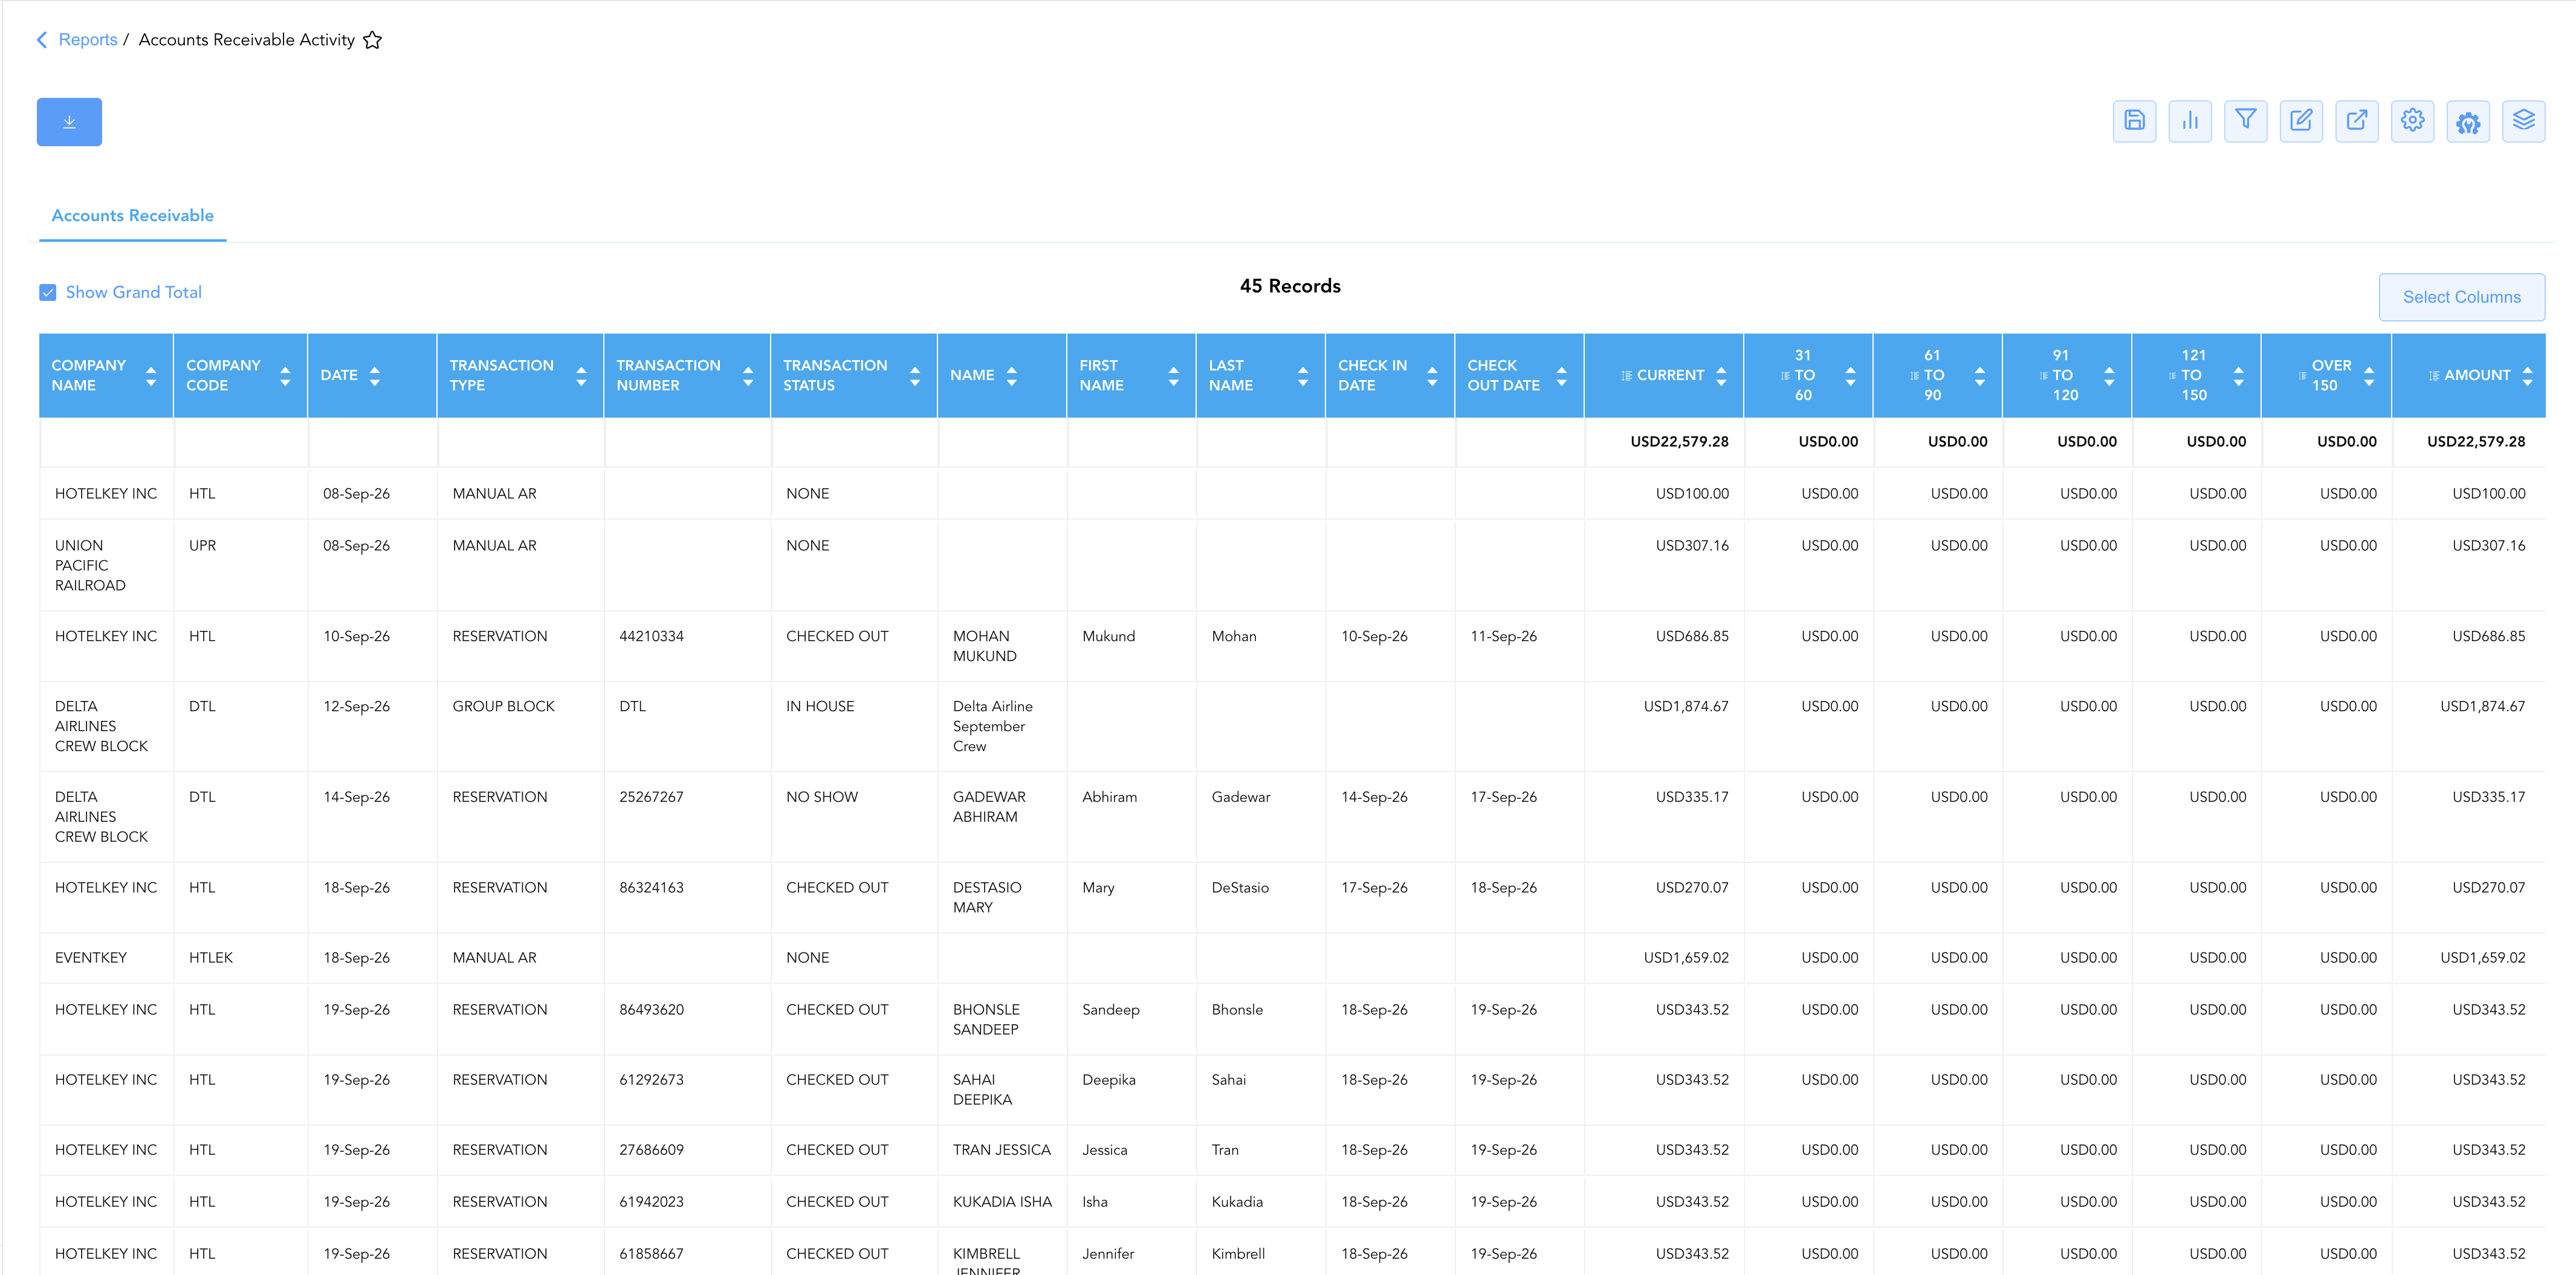Click the 45 Records label
This screenshot has width=2576, height=1275.
click(x=1290, y=286)
